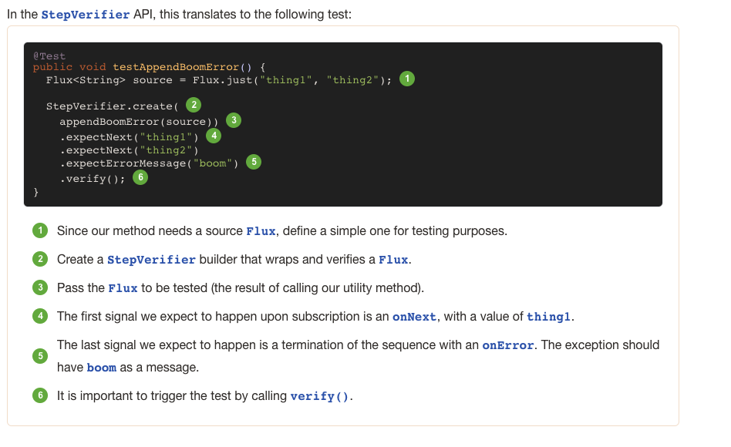Click callout badge 3 beside appendBoomError(source))
This screenshot has width=731, height=447.
[x=234, y=119]
